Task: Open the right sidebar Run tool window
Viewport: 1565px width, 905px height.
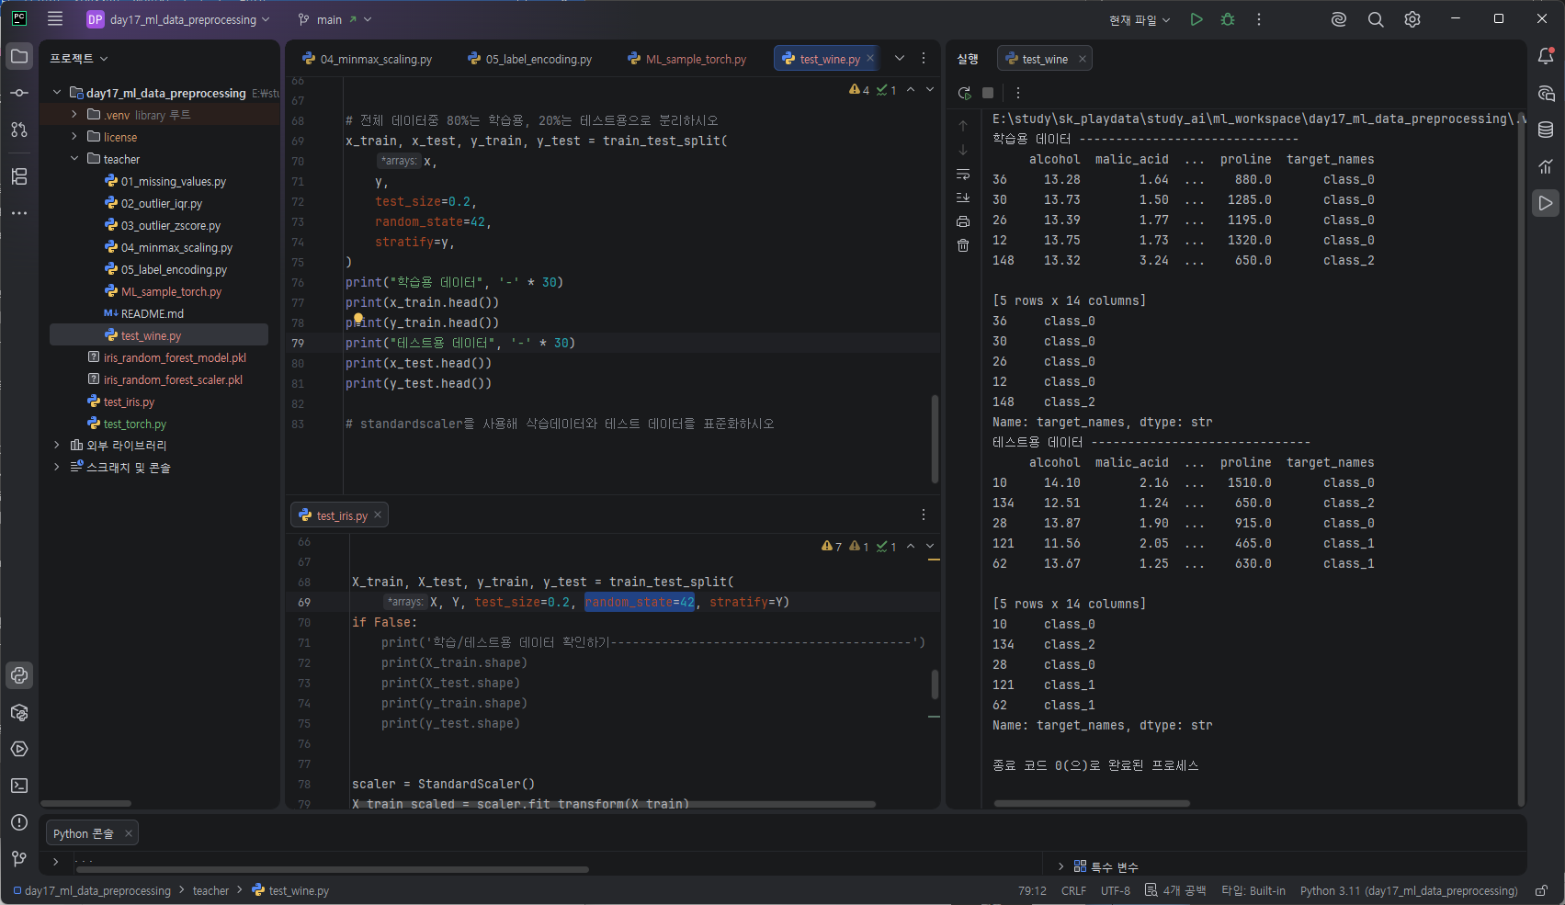Action: pos(1546,203)
